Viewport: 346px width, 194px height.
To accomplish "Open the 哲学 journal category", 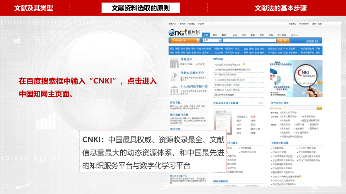I will (x=239, y=129).
